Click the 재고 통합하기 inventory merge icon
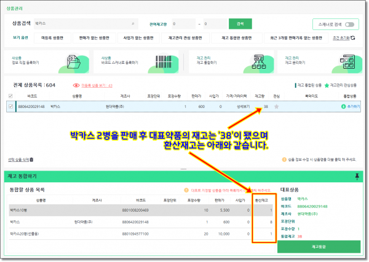369x262 pixels. [x=259, y=63]
